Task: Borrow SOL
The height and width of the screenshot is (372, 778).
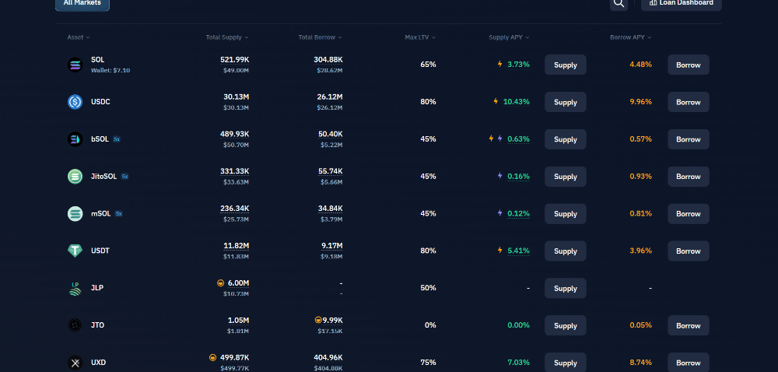Action: pyautogui.click(x=689, y=65)
